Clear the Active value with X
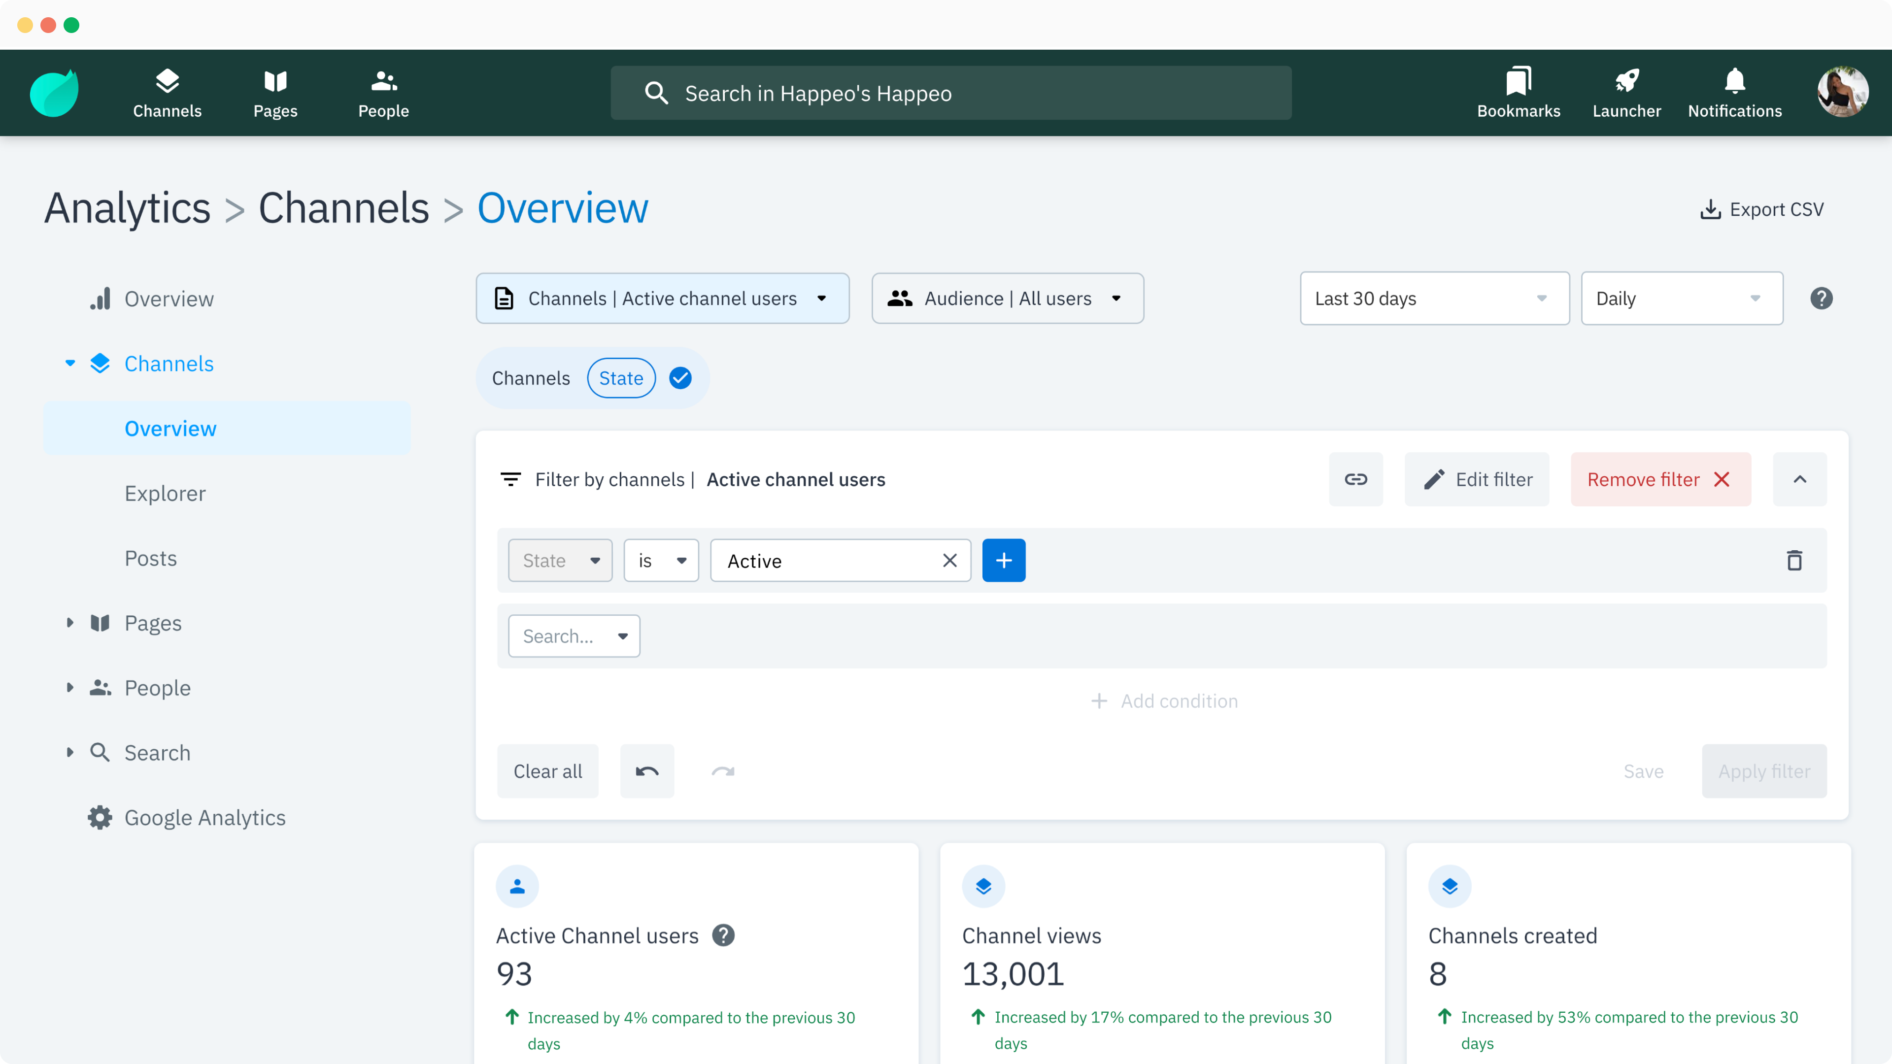The image size is (1892, 1064). tap(949, 561)
